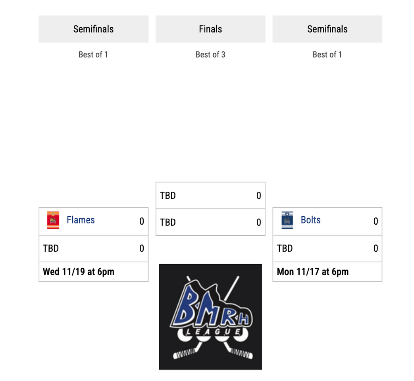
Task: Click the bottom TBD entry in the Finals
Action: [x=168, y=223]
